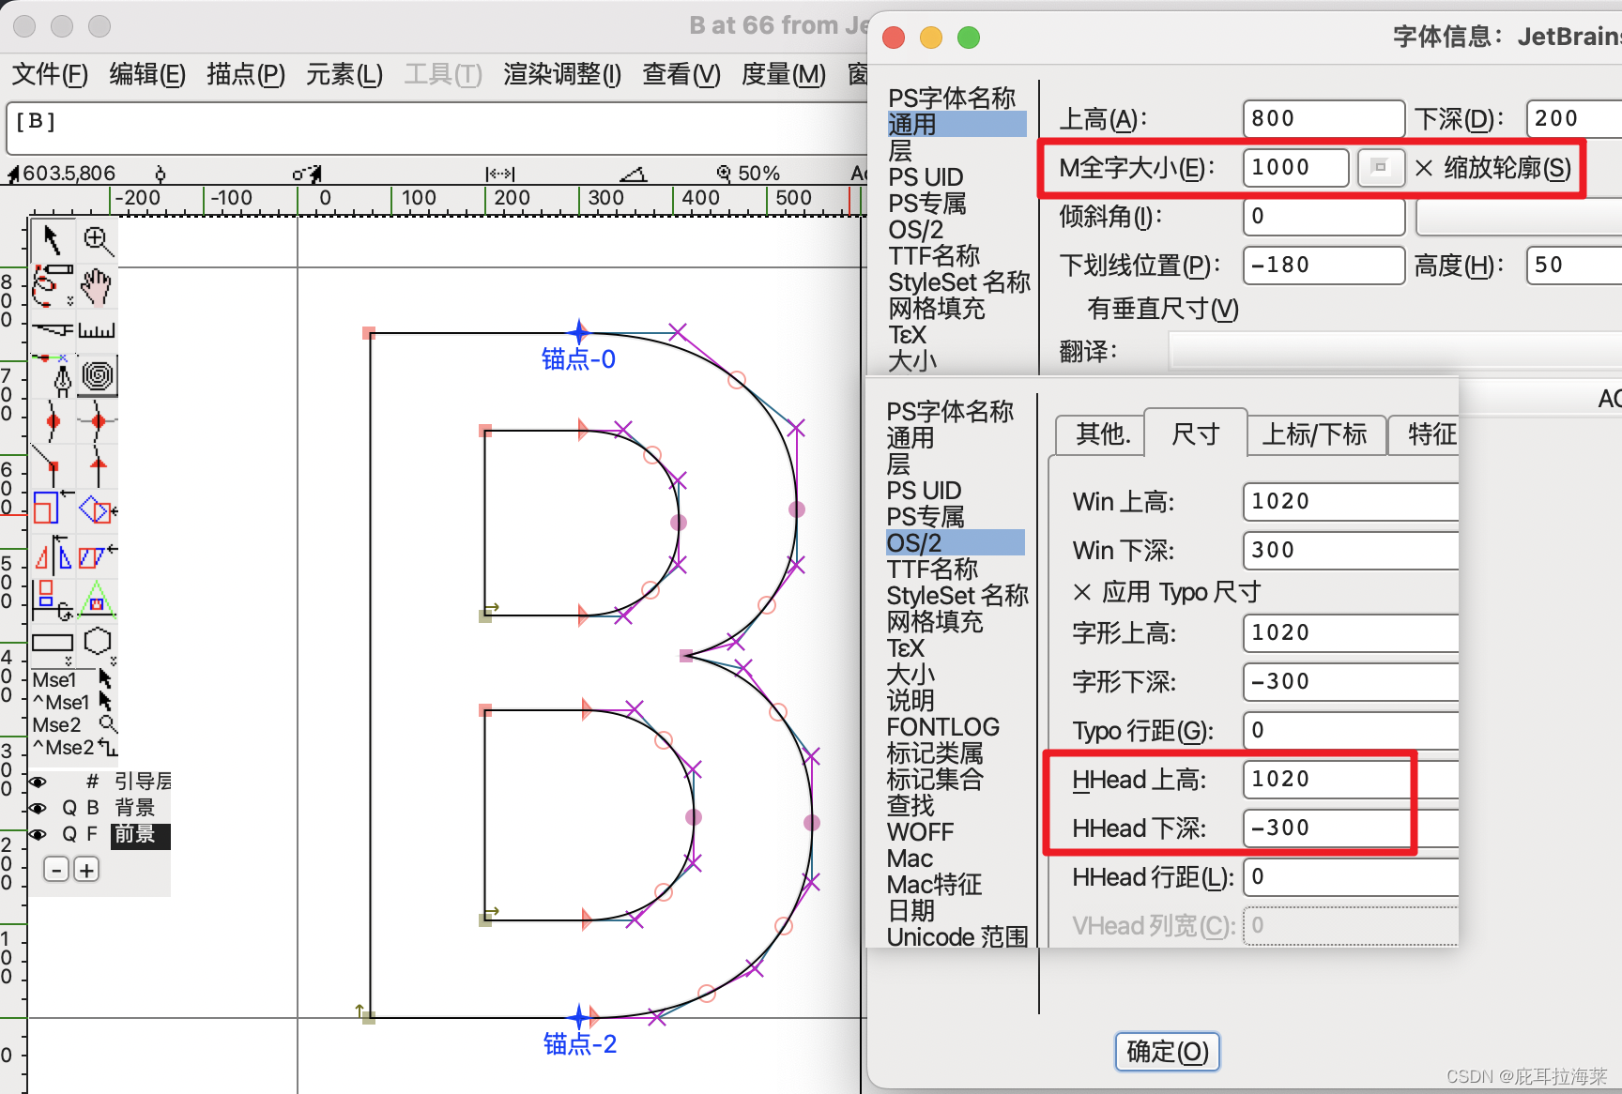Expand the polygon tool options arrow
Image resolution: width=1622 pixels, height=1094 pixels.
(x=114, y=661)
